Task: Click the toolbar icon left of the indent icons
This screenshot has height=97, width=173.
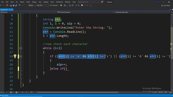Action: (x=65, y=5)
